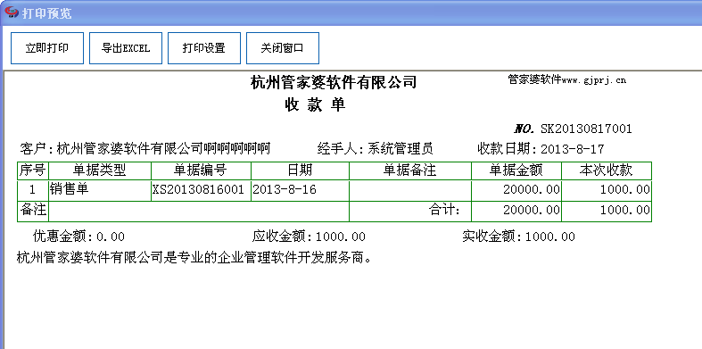Select the 单据类型 column header
Viewport: 702px width, 349px height.
point(100,170)
